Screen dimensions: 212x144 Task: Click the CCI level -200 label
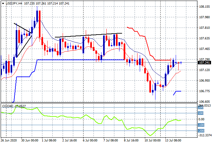tap(201, 131)
